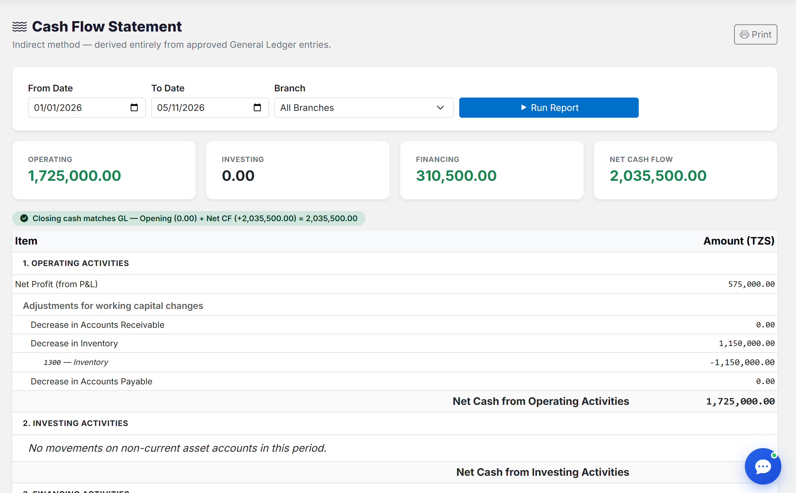
Task: Click the amount -1,150,000.00 for account 1300
Action: (x=742, y=362)
